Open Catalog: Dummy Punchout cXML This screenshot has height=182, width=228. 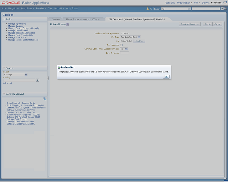[21, 122]
